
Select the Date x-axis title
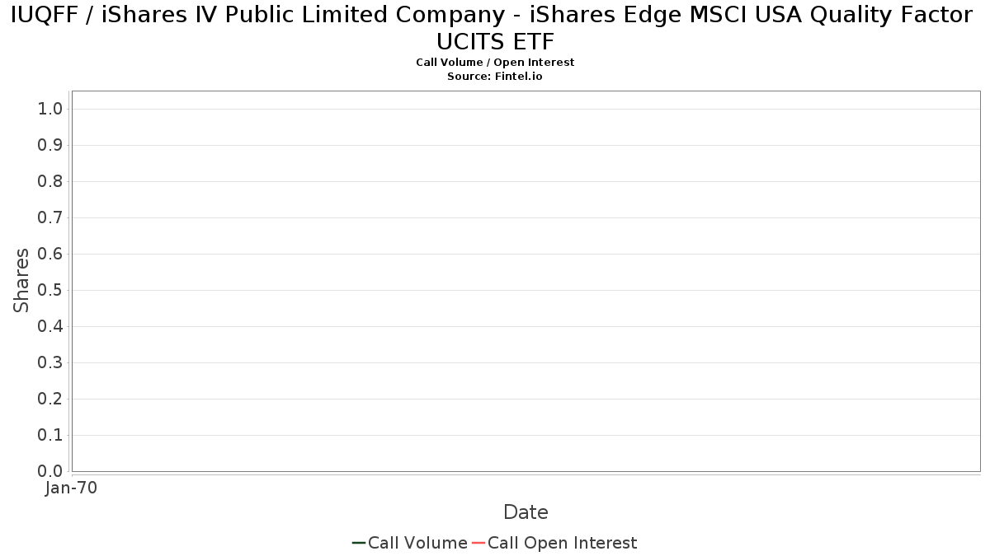[526, 512]
